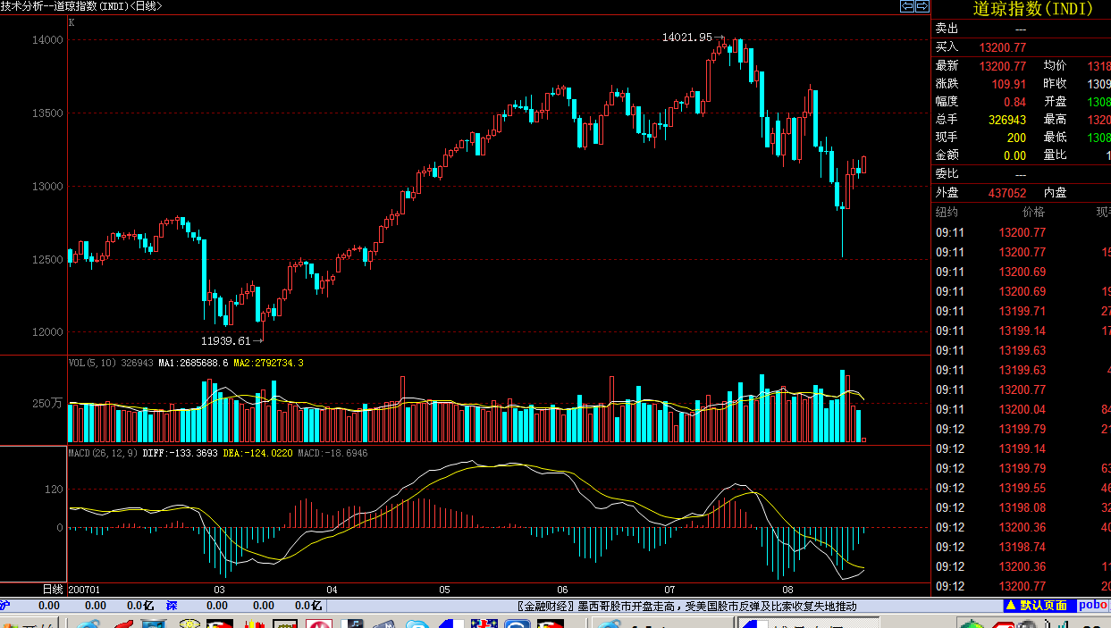Click the 卖出 sell row label
This screenshot has height=628, width=1111.
pyautogui.click(x=947, y=29)
